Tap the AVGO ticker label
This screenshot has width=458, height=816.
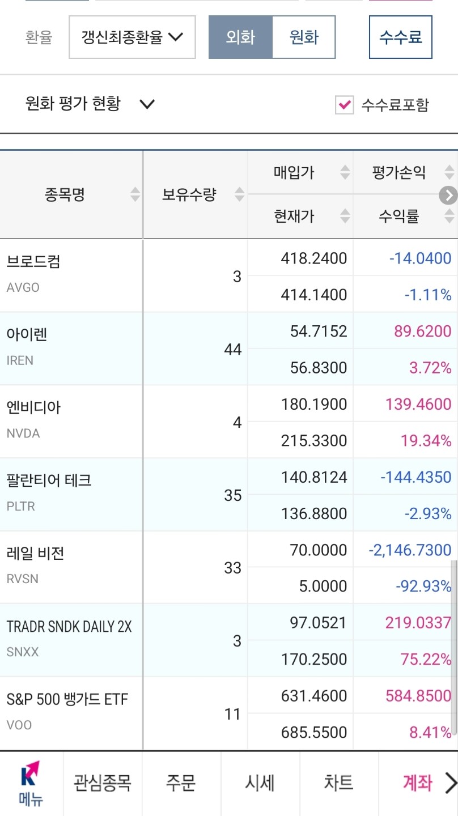point(23,287)
